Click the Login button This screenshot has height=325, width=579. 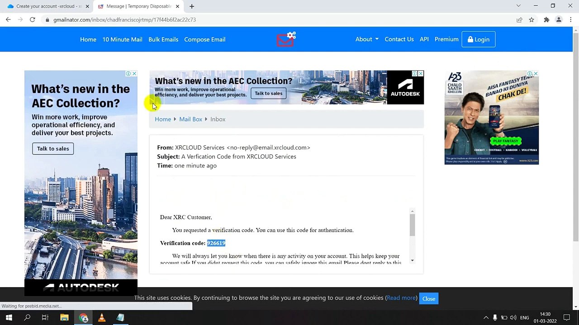click(478, 39)
